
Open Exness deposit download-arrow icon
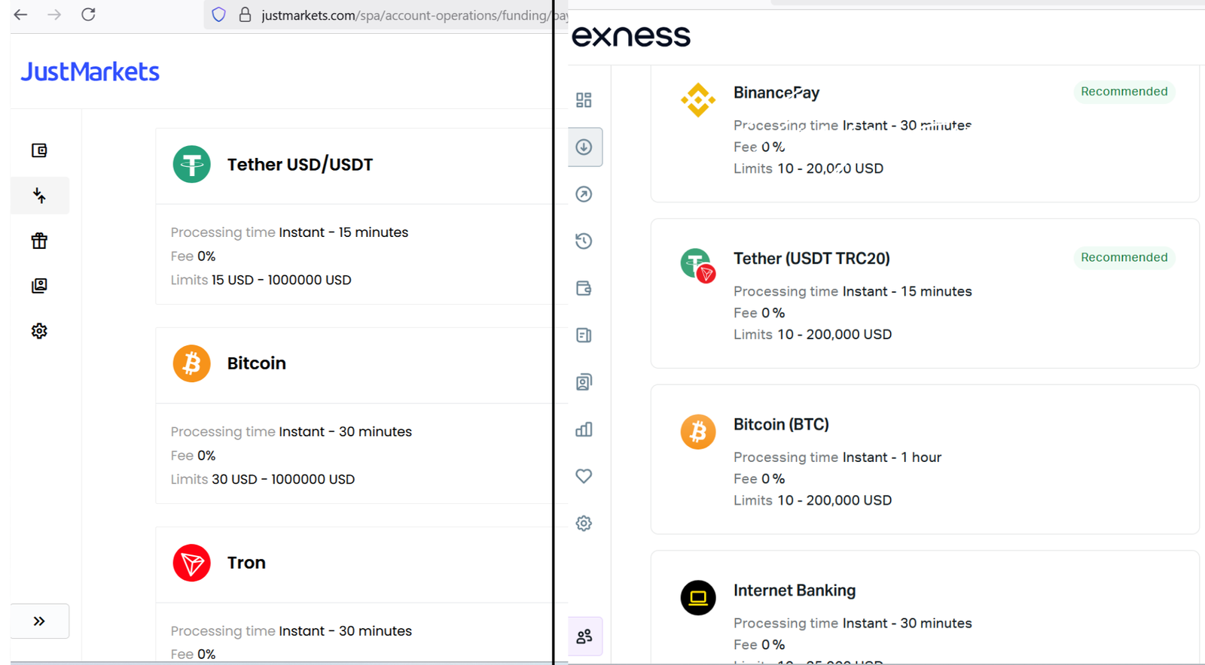(x=584, y=147)
